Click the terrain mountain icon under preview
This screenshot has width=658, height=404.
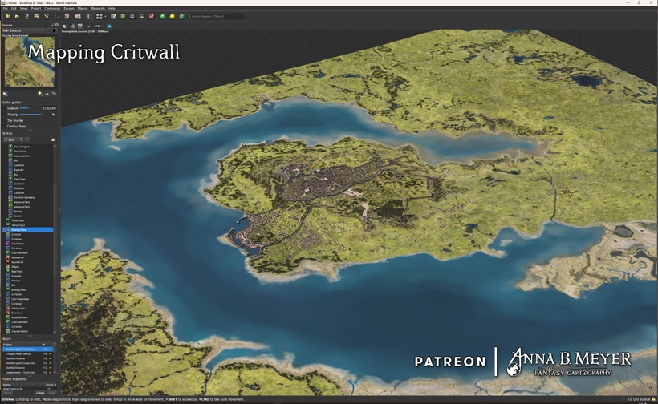[47, 94]
